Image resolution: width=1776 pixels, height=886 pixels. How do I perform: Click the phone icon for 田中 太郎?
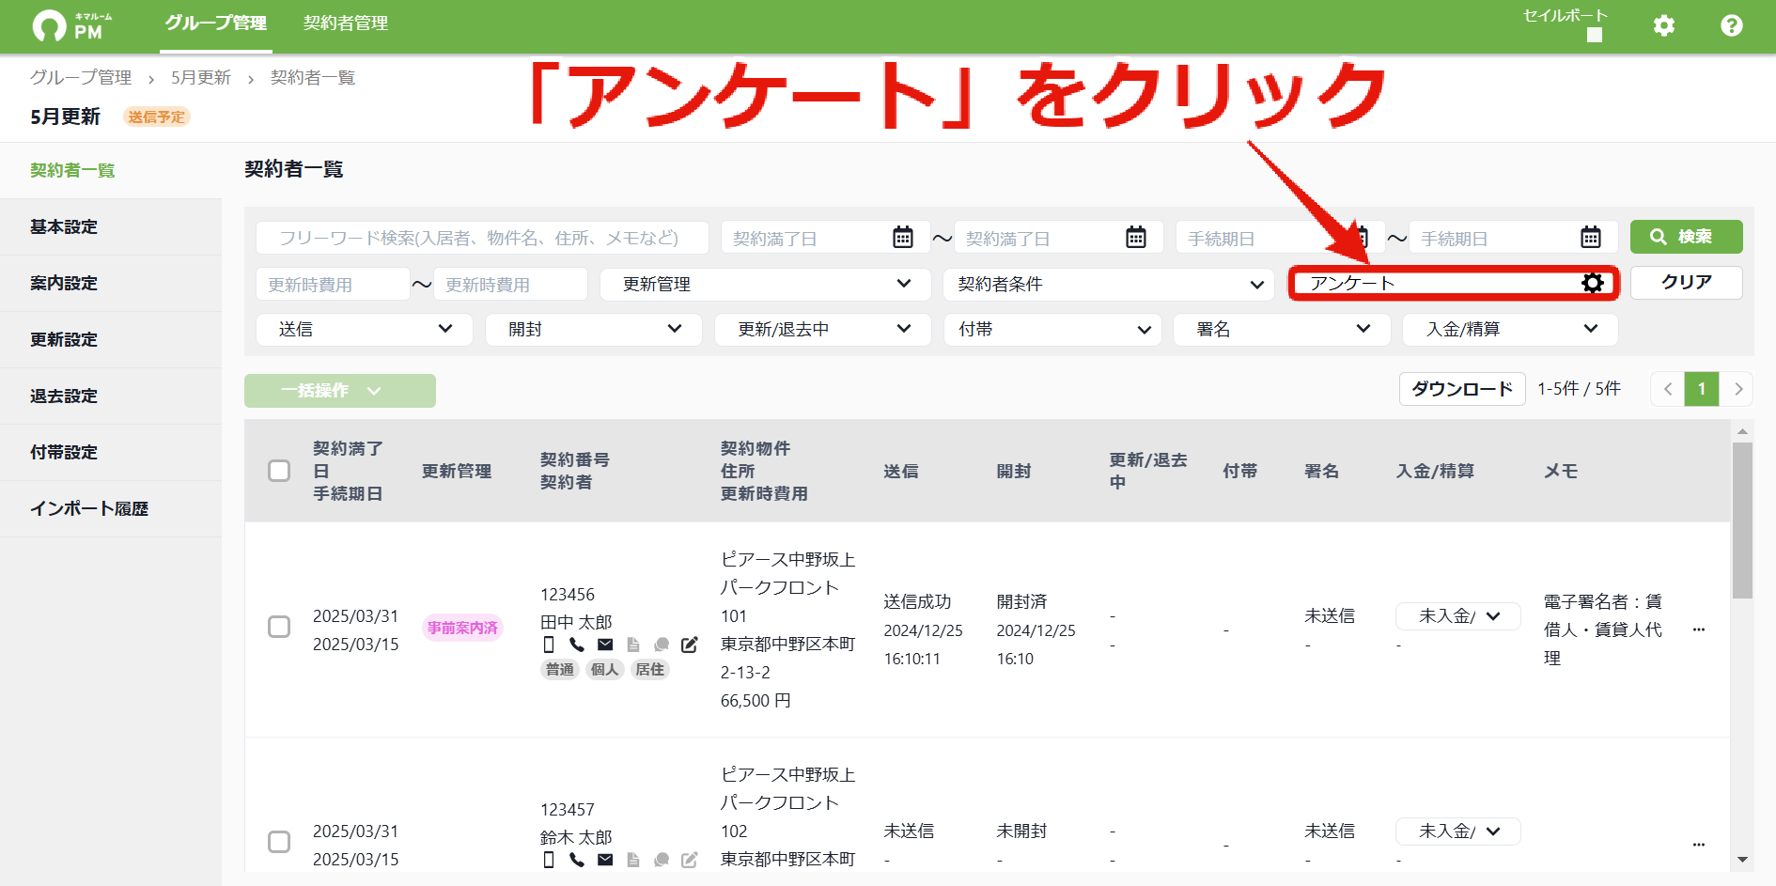click(577, 645)
